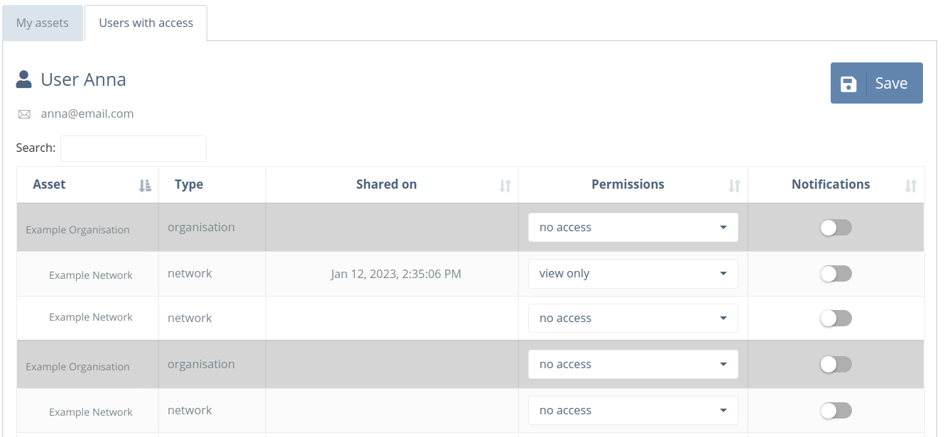Enable notifications on the second Example Organisation row
Image resolution: width=945 pixels, height=437 pixels.
point(836,364)
